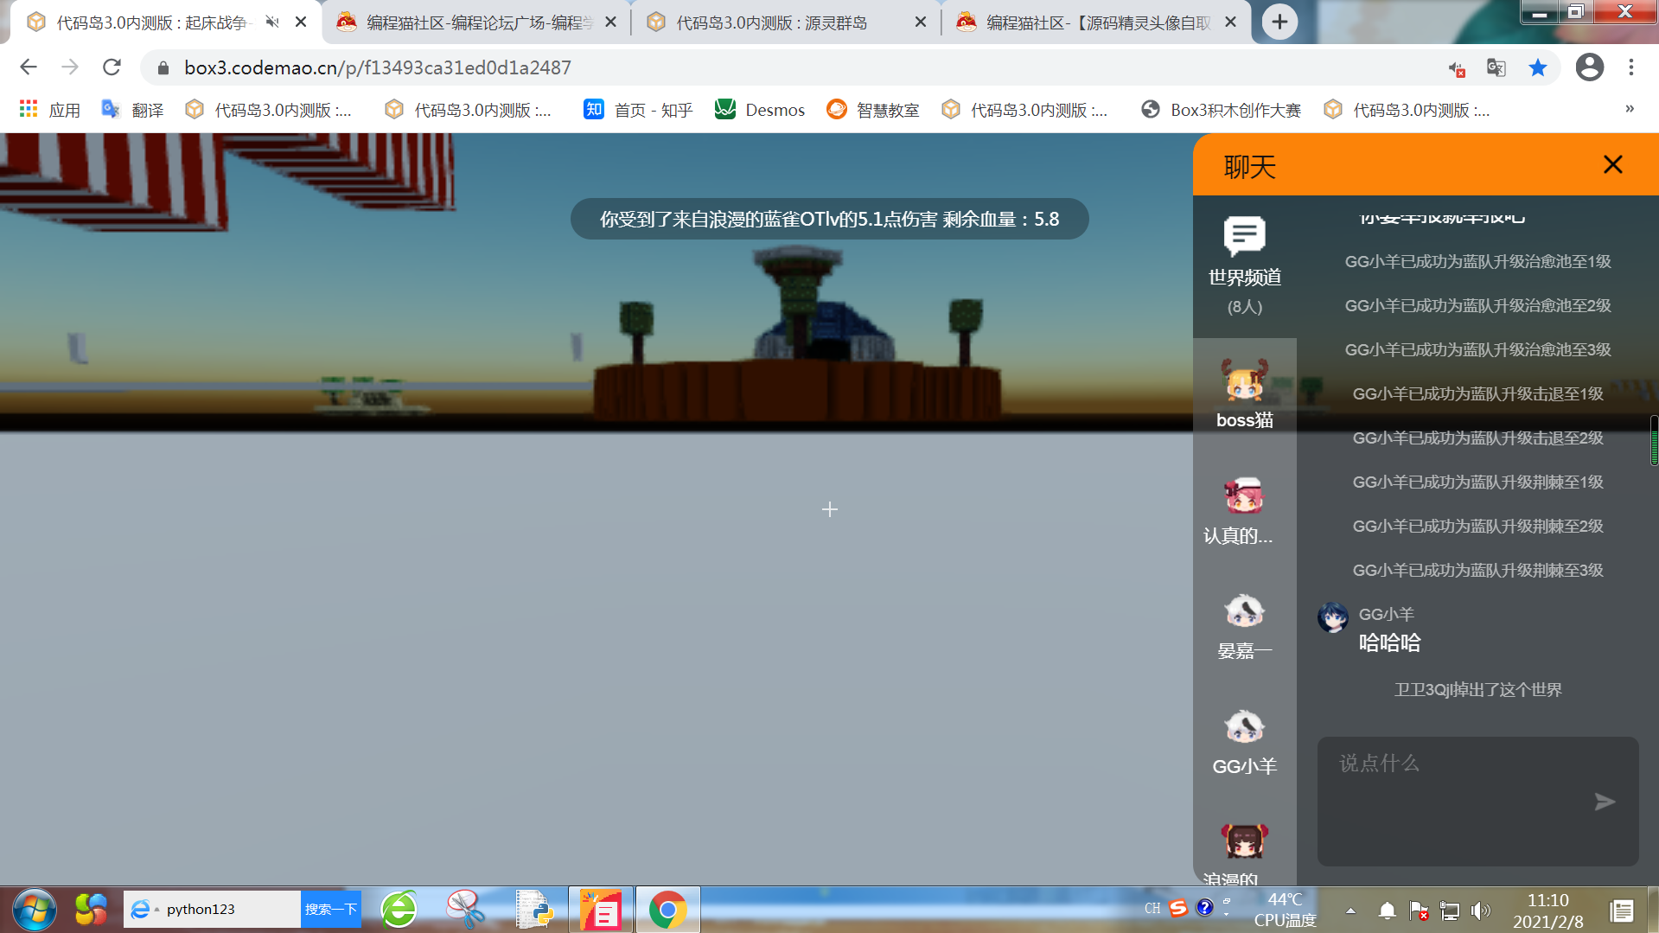1659x933 pixels.
Task: Open chat with 认真的... user avatar
Action: (1244, 510)
